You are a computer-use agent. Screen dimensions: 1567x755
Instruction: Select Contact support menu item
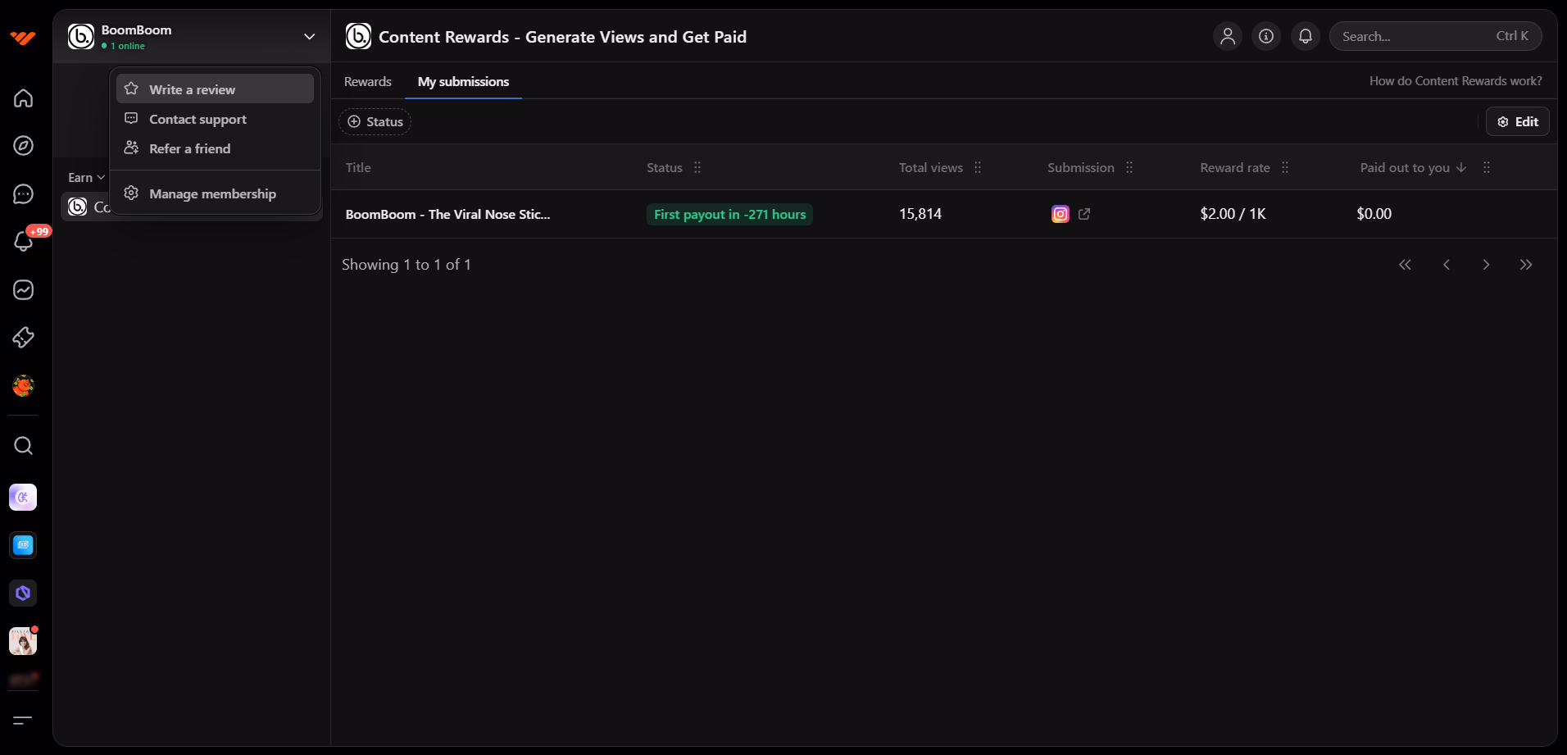215,119
